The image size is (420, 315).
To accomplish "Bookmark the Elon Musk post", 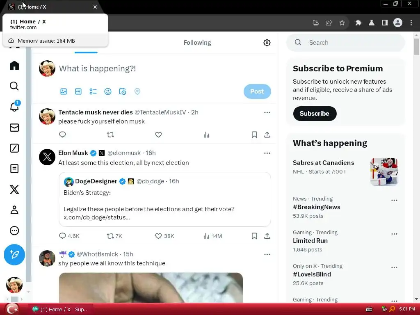I will tap(254, 236).
